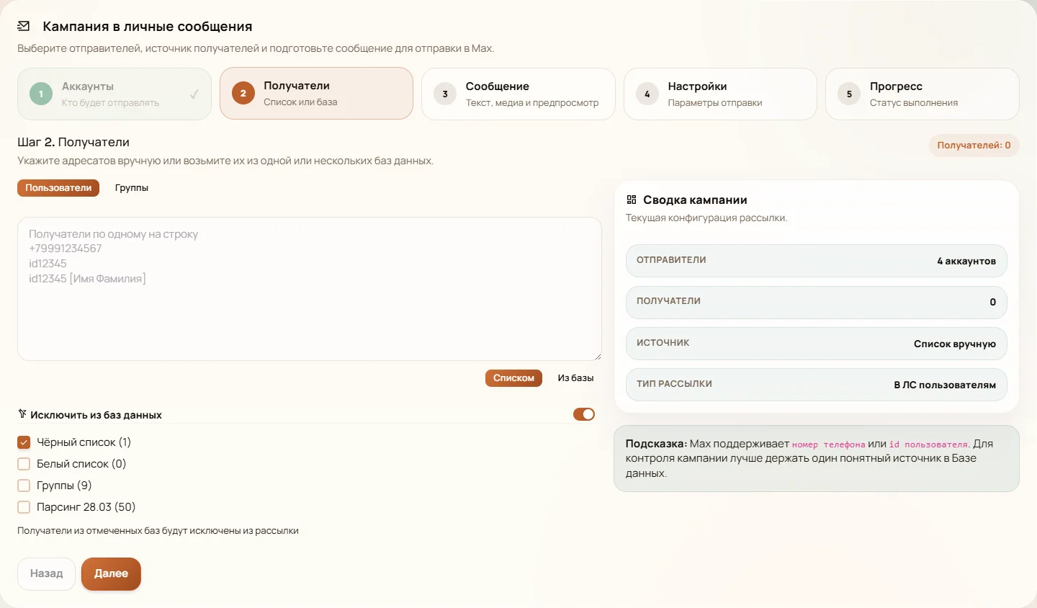Click the envelope icon beside campaign title

pyautogui.click(x=24, y=26)
